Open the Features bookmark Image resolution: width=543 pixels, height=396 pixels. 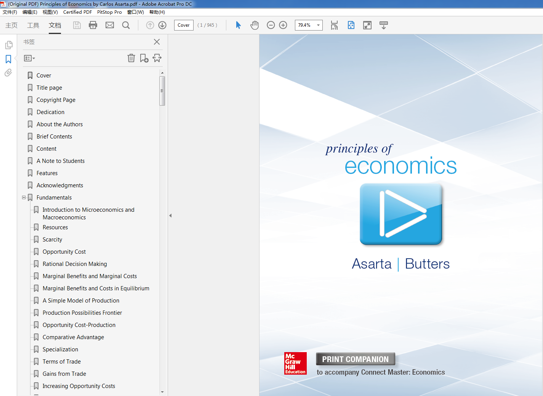(x=47, y=173)
